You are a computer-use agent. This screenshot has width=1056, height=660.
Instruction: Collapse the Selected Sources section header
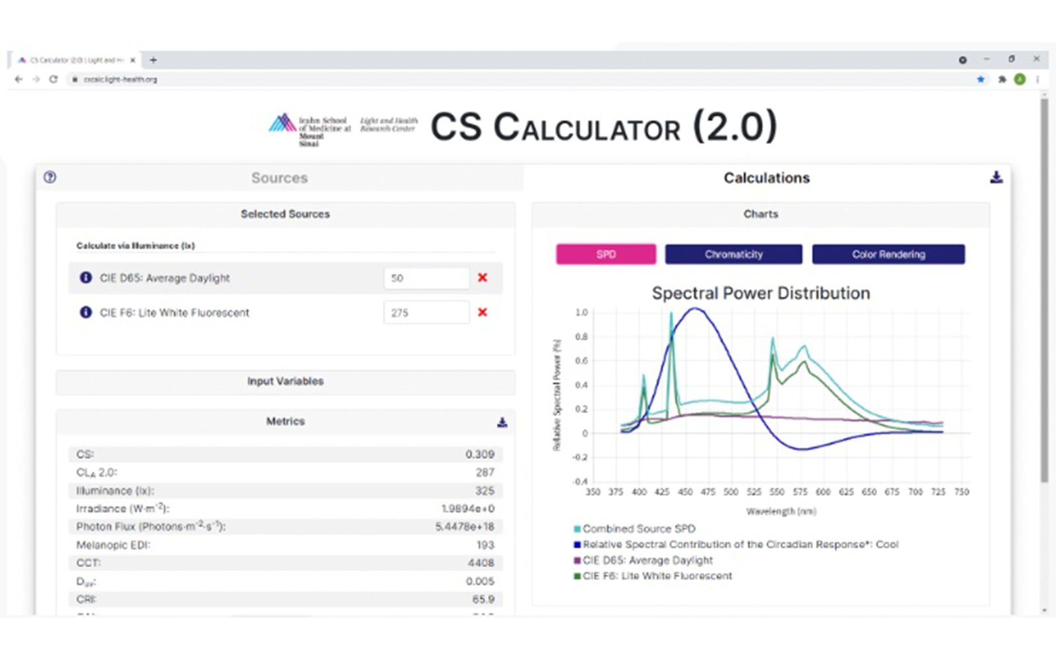tap(285, 214)
